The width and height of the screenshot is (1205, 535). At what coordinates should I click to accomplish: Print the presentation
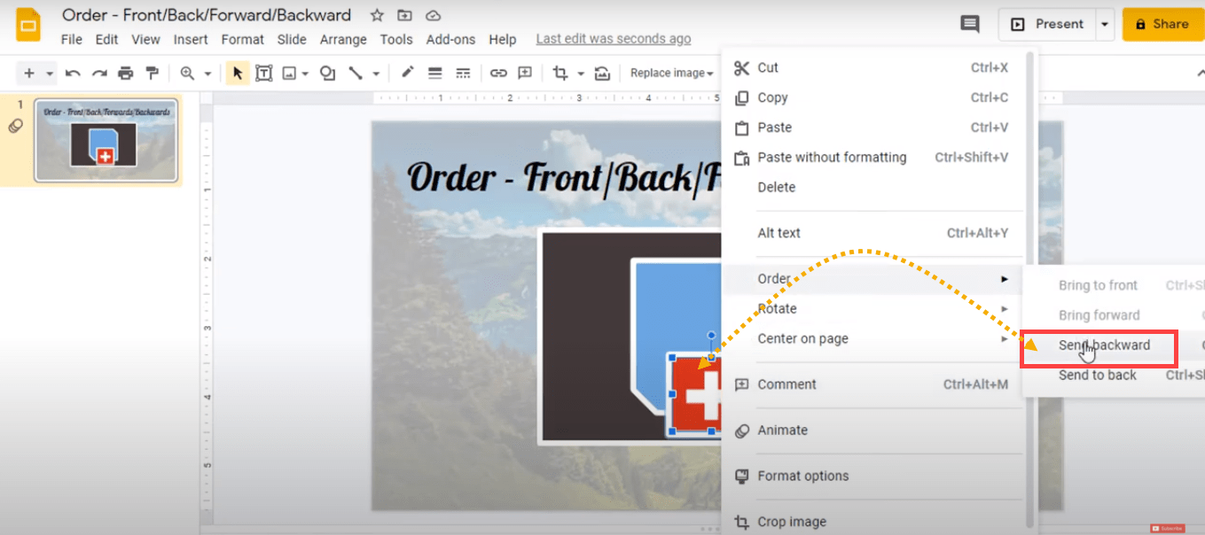126,73
